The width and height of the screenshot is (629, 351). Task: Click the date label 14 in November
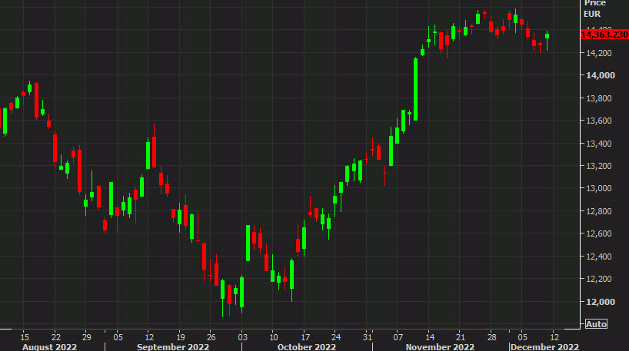pos(430,337)
